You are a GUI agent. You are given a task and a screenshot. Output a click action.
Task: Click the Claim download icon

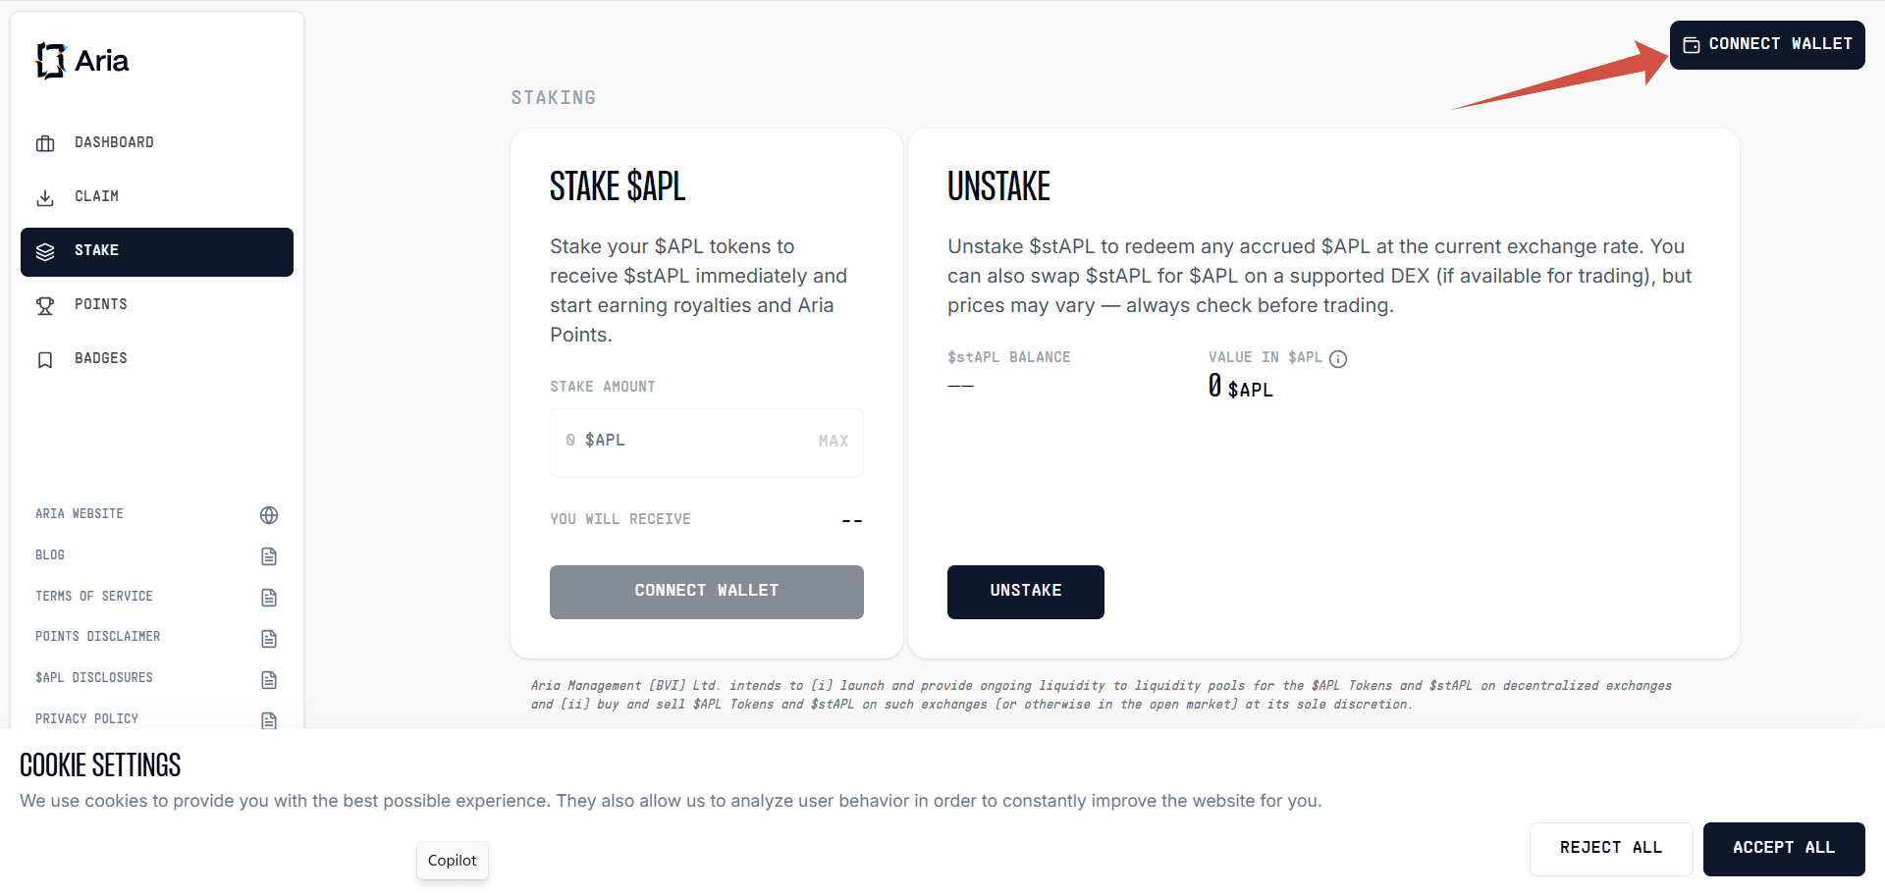(45, 198)
